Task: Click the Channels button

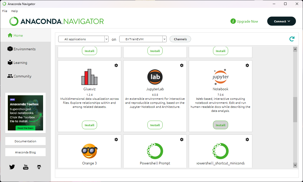Action: tap(180, 39)
